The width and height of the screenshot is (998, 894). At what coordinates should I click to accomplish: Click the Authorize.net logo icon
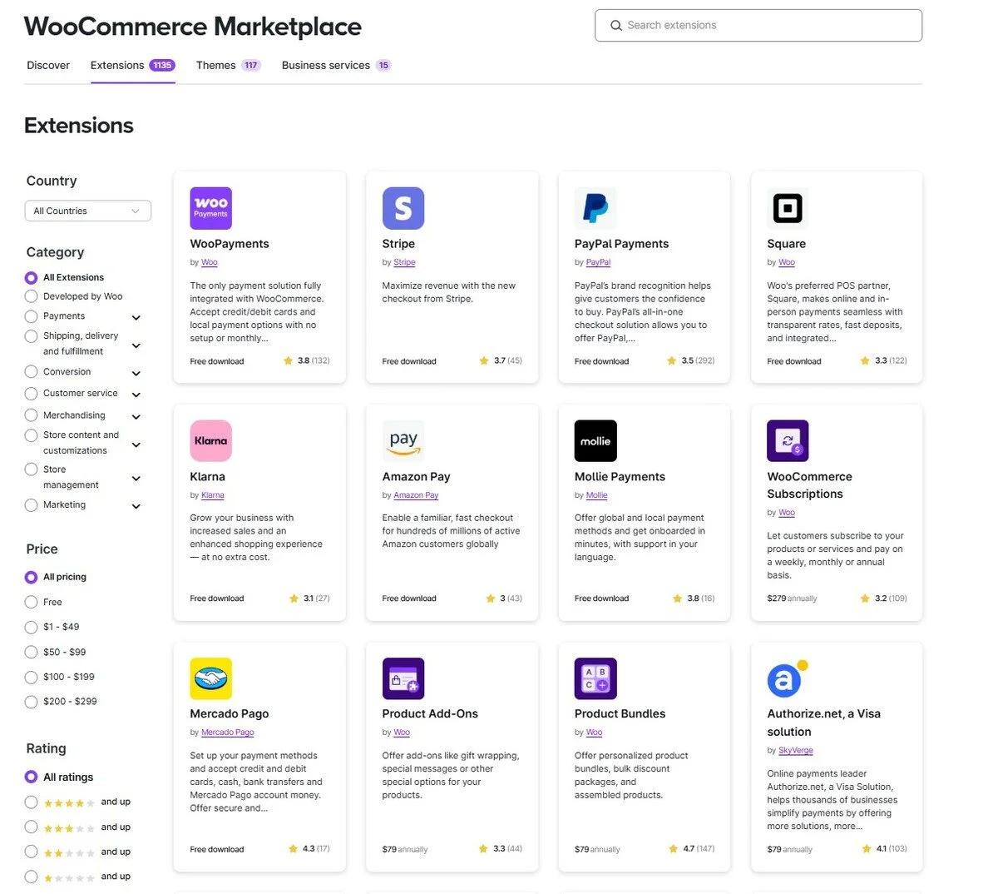click(x=788, y=679)
